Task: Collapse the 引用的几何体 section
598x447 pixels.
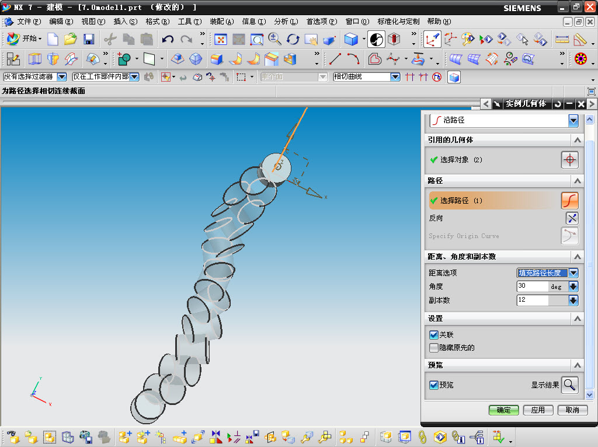Action: tap(578, 140)
